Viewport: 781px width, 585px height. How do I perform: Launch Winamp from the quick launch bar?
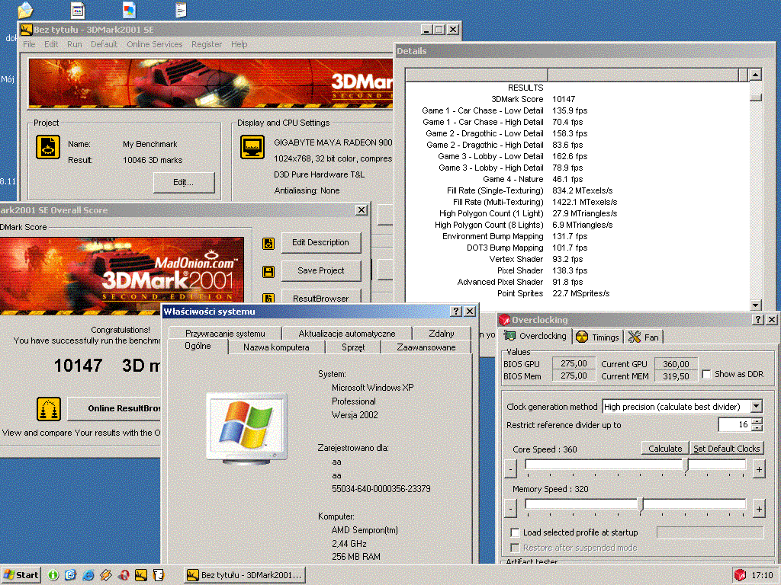click(x=105, y=575)
